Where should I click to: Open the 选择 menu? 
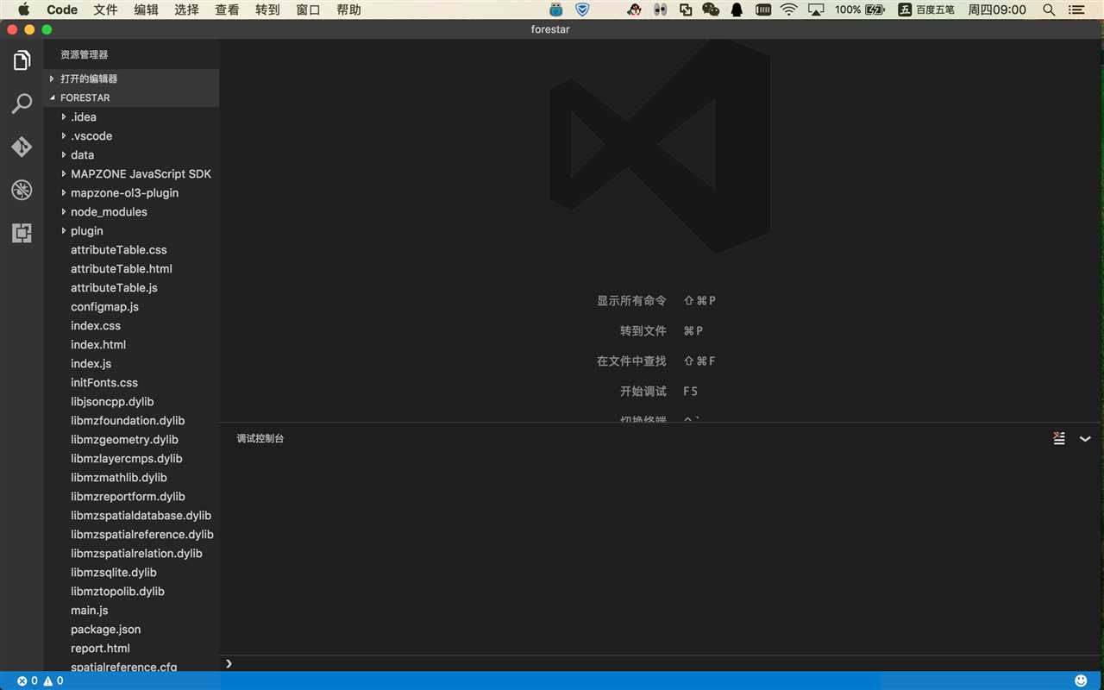(186, 9)
